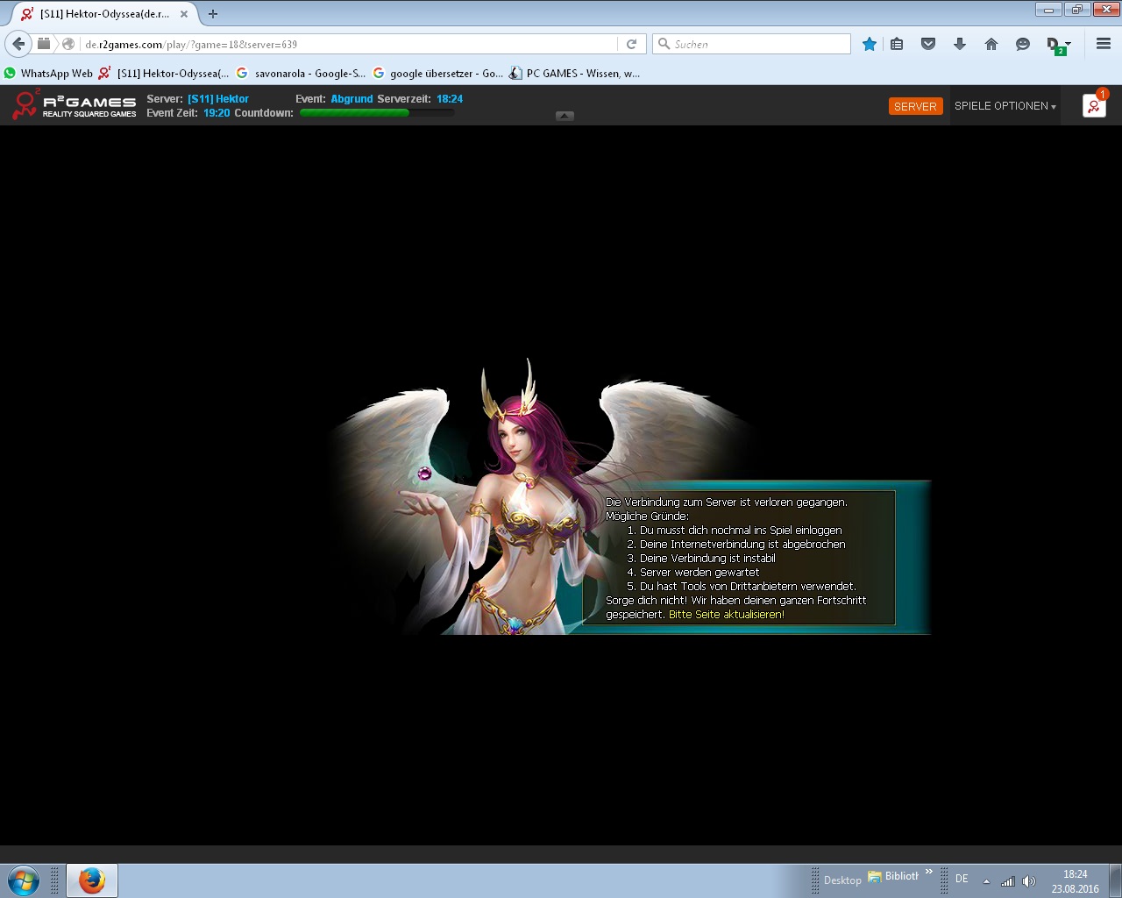Open a new browser tab
Image resolution: width=1122 pixels, height=898 pixels.
pos(213,14)
